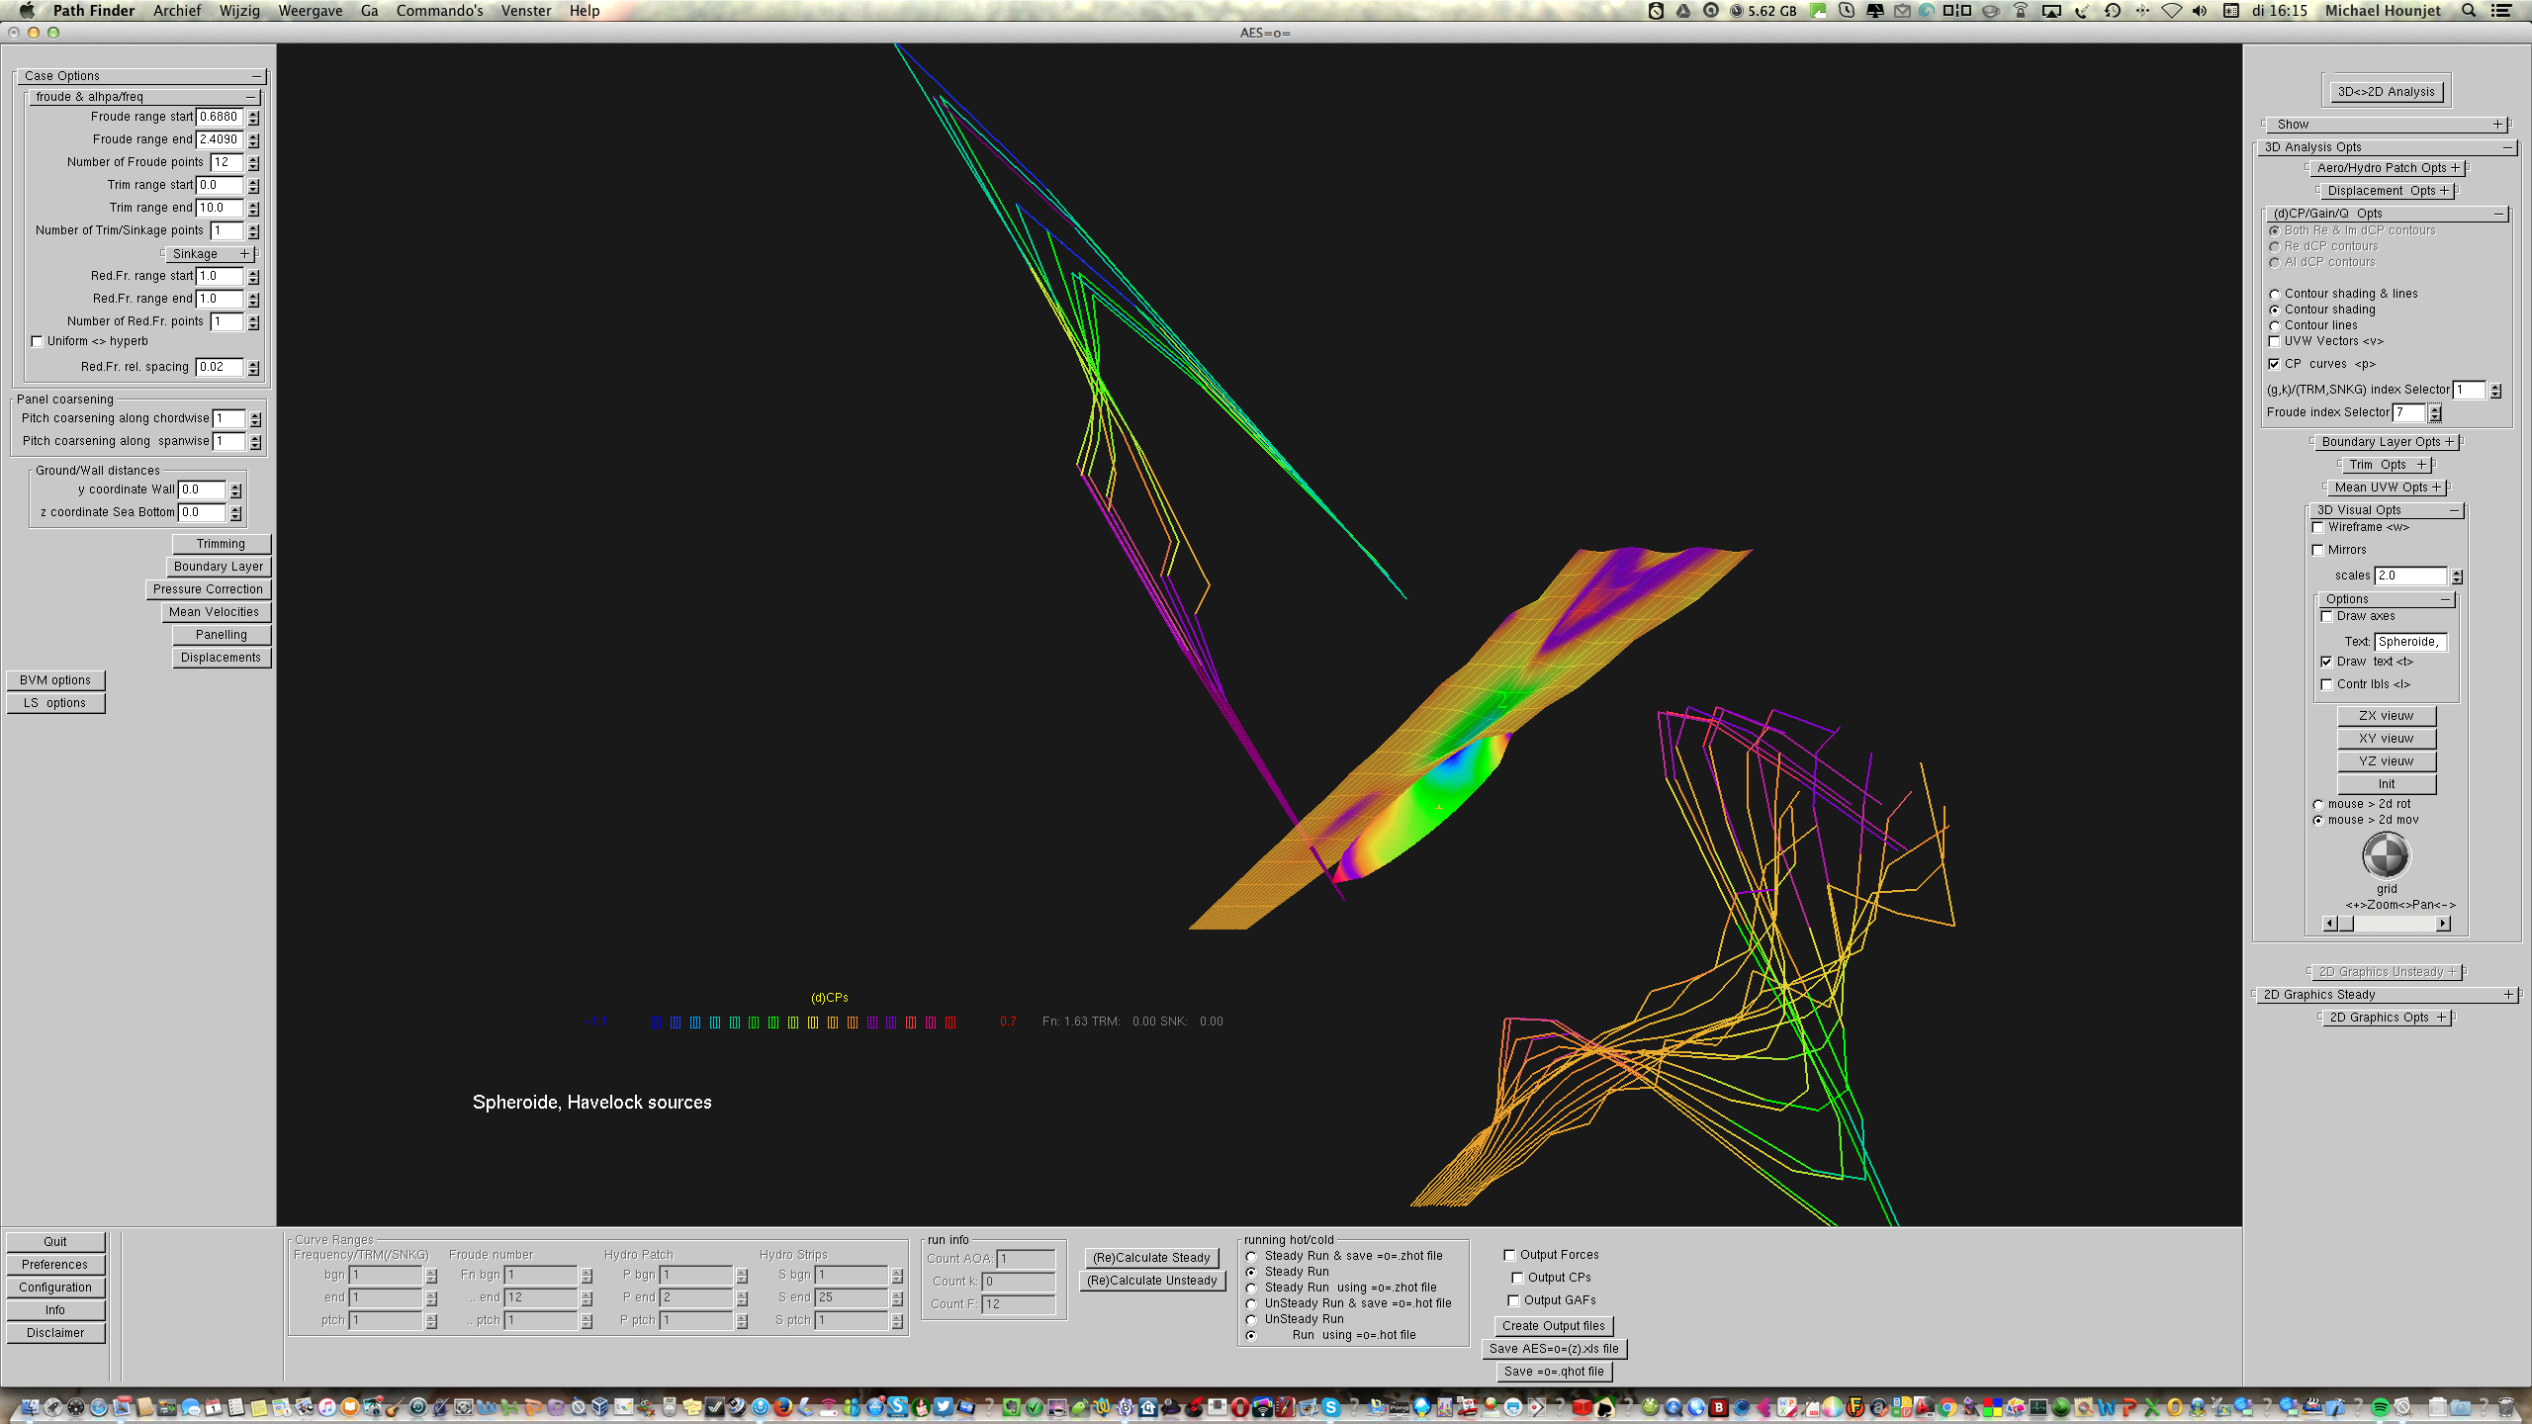Click Create Output files button
Image resolution: width=2532 pixels, height=1424 pixels.
coord(1553,1326)
